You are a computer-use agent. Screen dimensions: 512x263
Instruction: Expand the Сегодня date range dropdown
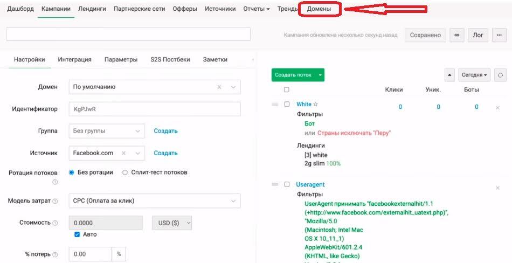tap(474, 75)
